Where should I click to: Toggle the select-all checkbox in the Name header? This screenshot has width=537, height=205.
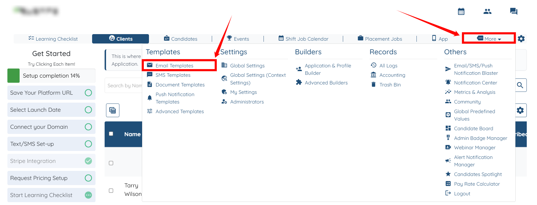tap(111, 134)
